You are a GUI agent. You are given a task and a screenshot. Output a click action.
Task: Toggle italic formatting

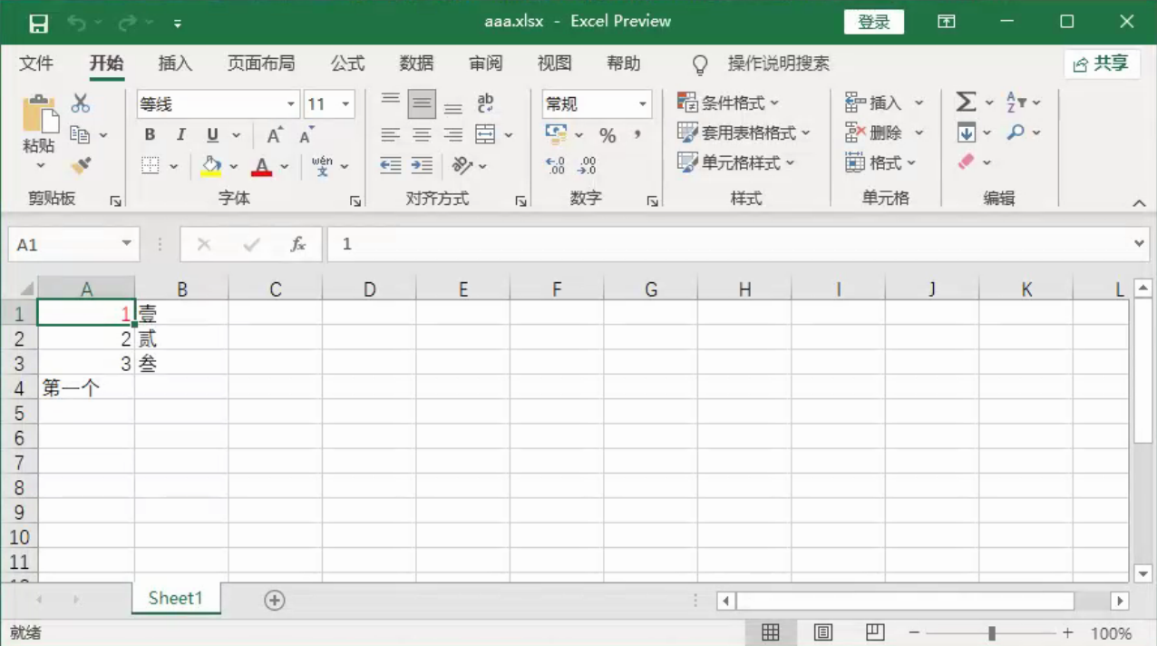[x=180, y=135]
